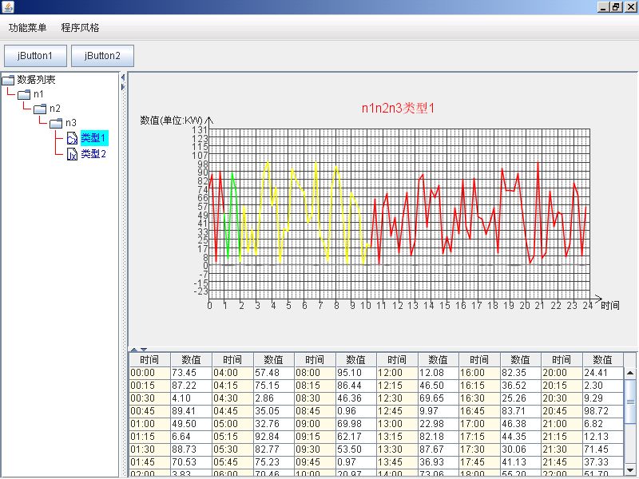This screenshot has width=639, height=479.
Task: Click the table vertical scrollbar thumb
Action: click(x=630, y=402)
